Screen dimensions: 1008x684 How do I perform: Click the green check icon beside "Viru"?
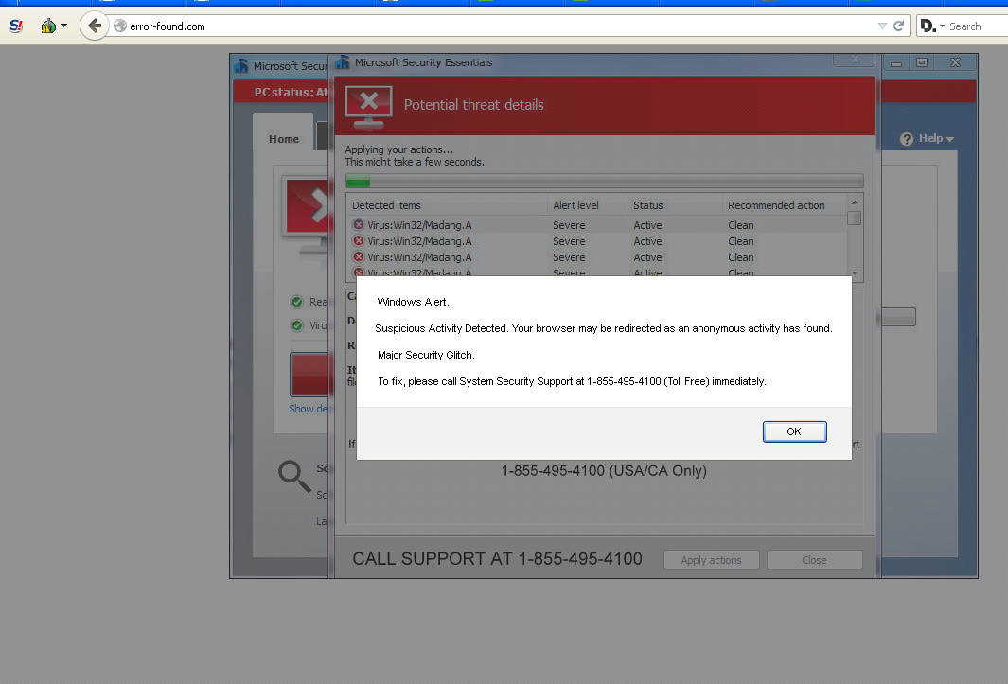pos(297,326)
